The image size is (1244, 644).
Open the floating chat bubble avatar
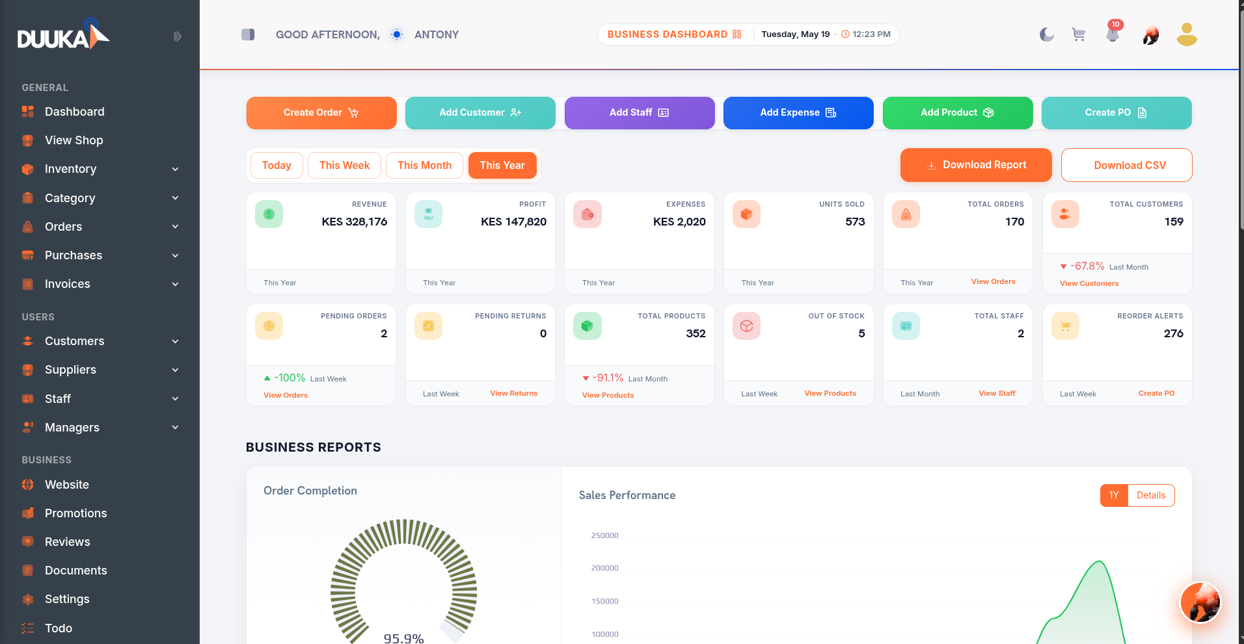click(x=1200, y=602)
